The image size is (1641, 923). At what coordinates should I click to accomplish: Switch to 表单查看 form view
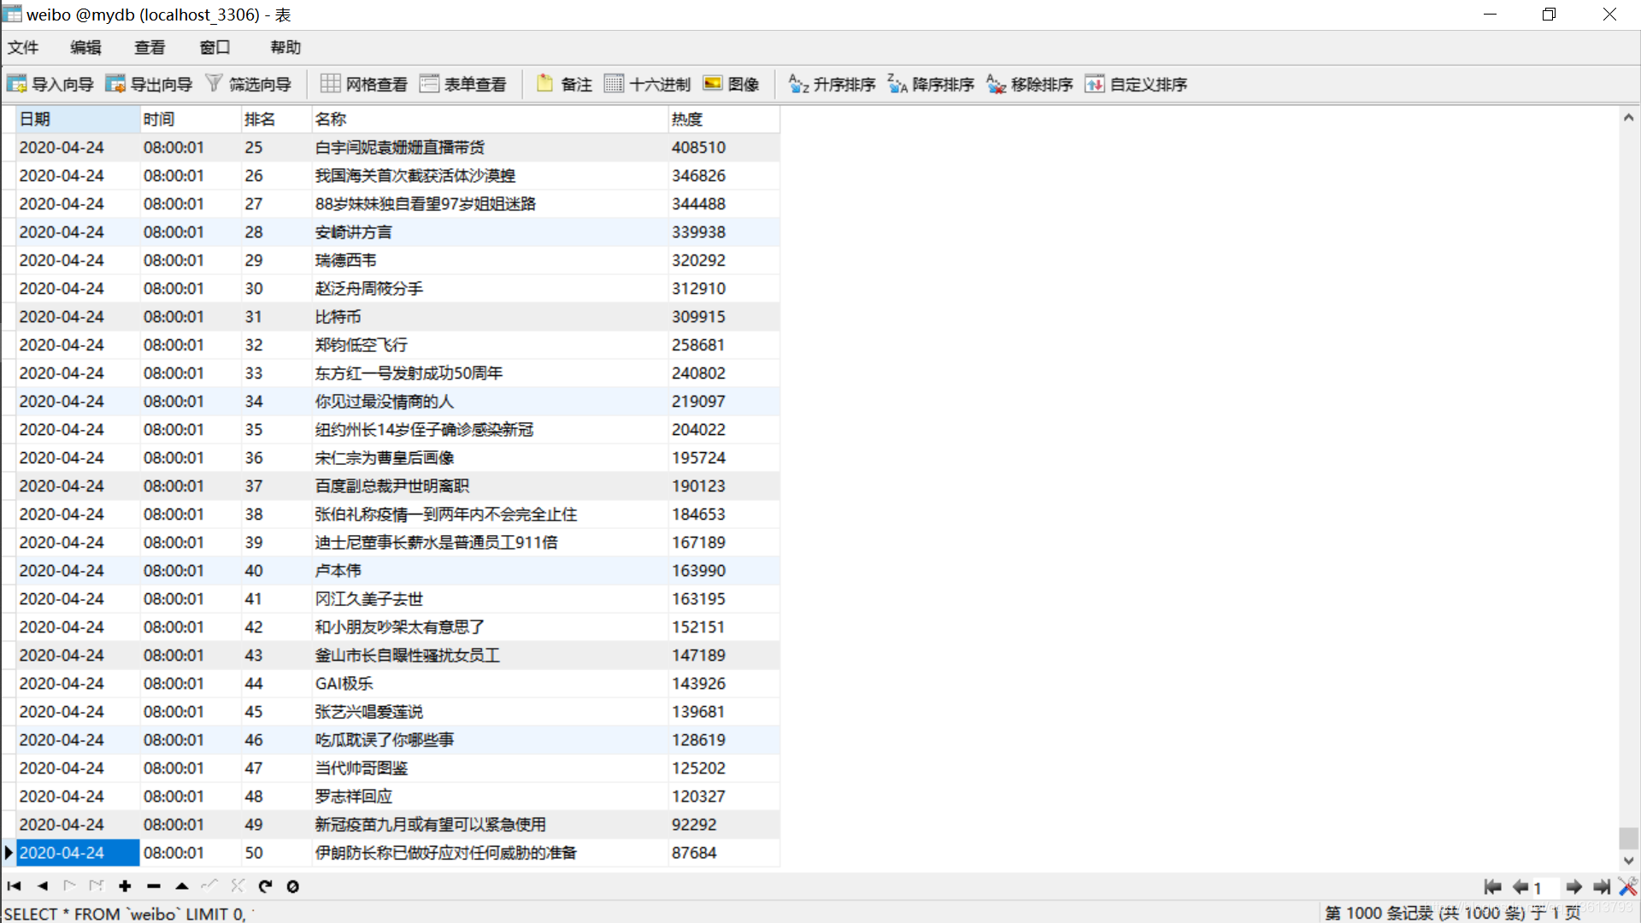(x=463, y=84)
